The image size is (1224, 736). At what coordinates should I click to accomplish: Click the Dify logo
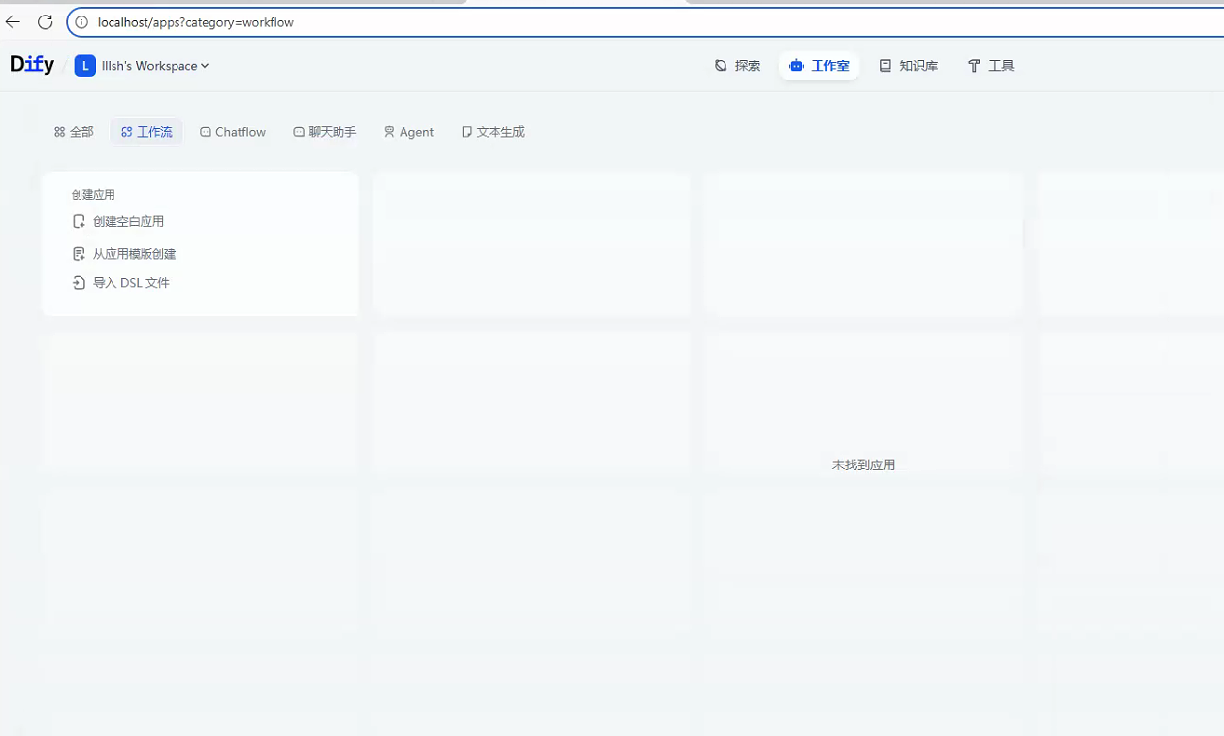point(32,65)
